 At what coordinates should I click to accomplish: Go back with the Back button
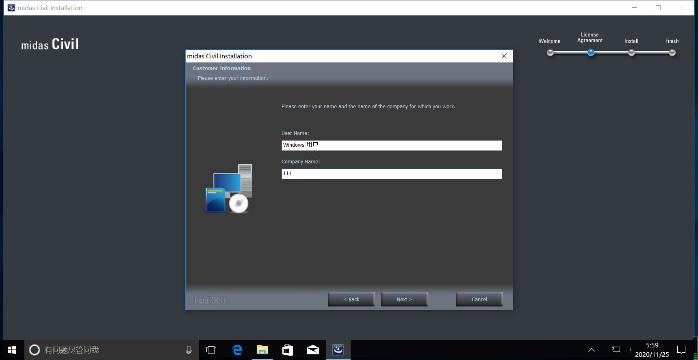(351, 299)
